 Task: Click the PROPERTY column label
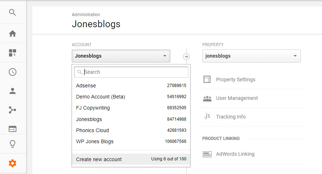click(213, 44)
